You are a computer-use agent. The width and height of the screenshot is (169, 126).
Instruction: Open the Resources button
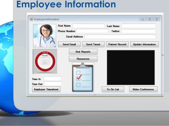(83, 59)
